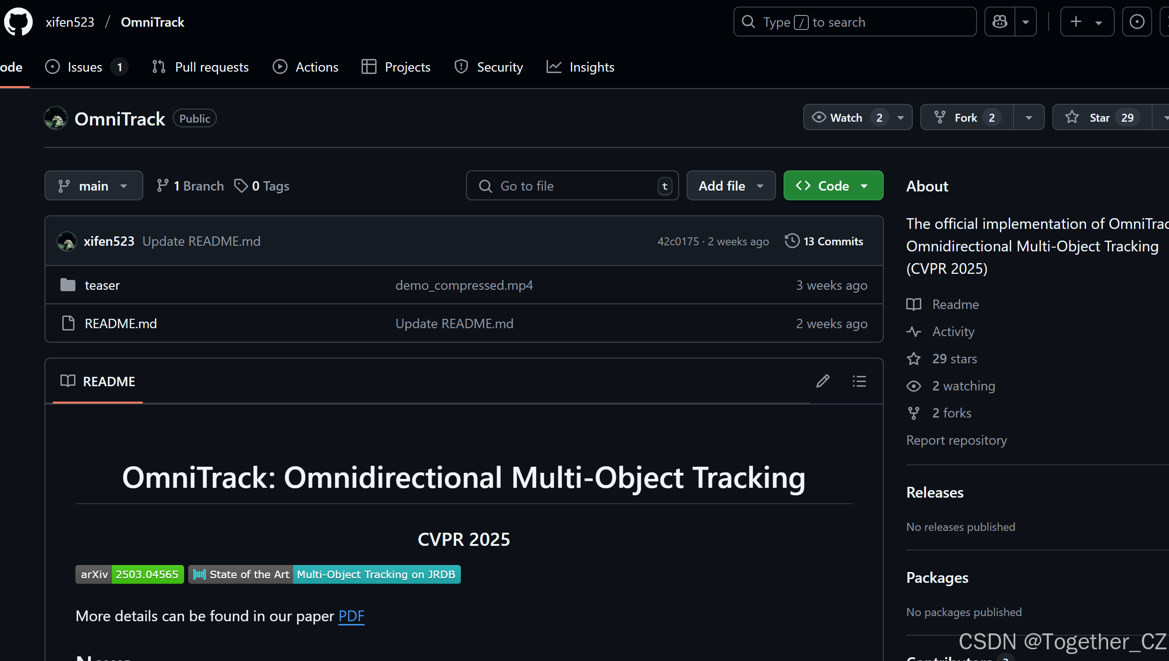Expand the Fork options arrow
This screenshot has width=1169, height=661.
click(x=1029, y=118)
